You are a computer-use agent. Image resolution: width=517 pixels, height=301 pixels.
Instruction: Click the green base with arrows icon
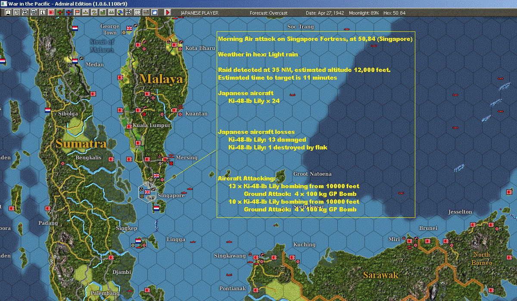pyautogui.click(x=111, y=12)
